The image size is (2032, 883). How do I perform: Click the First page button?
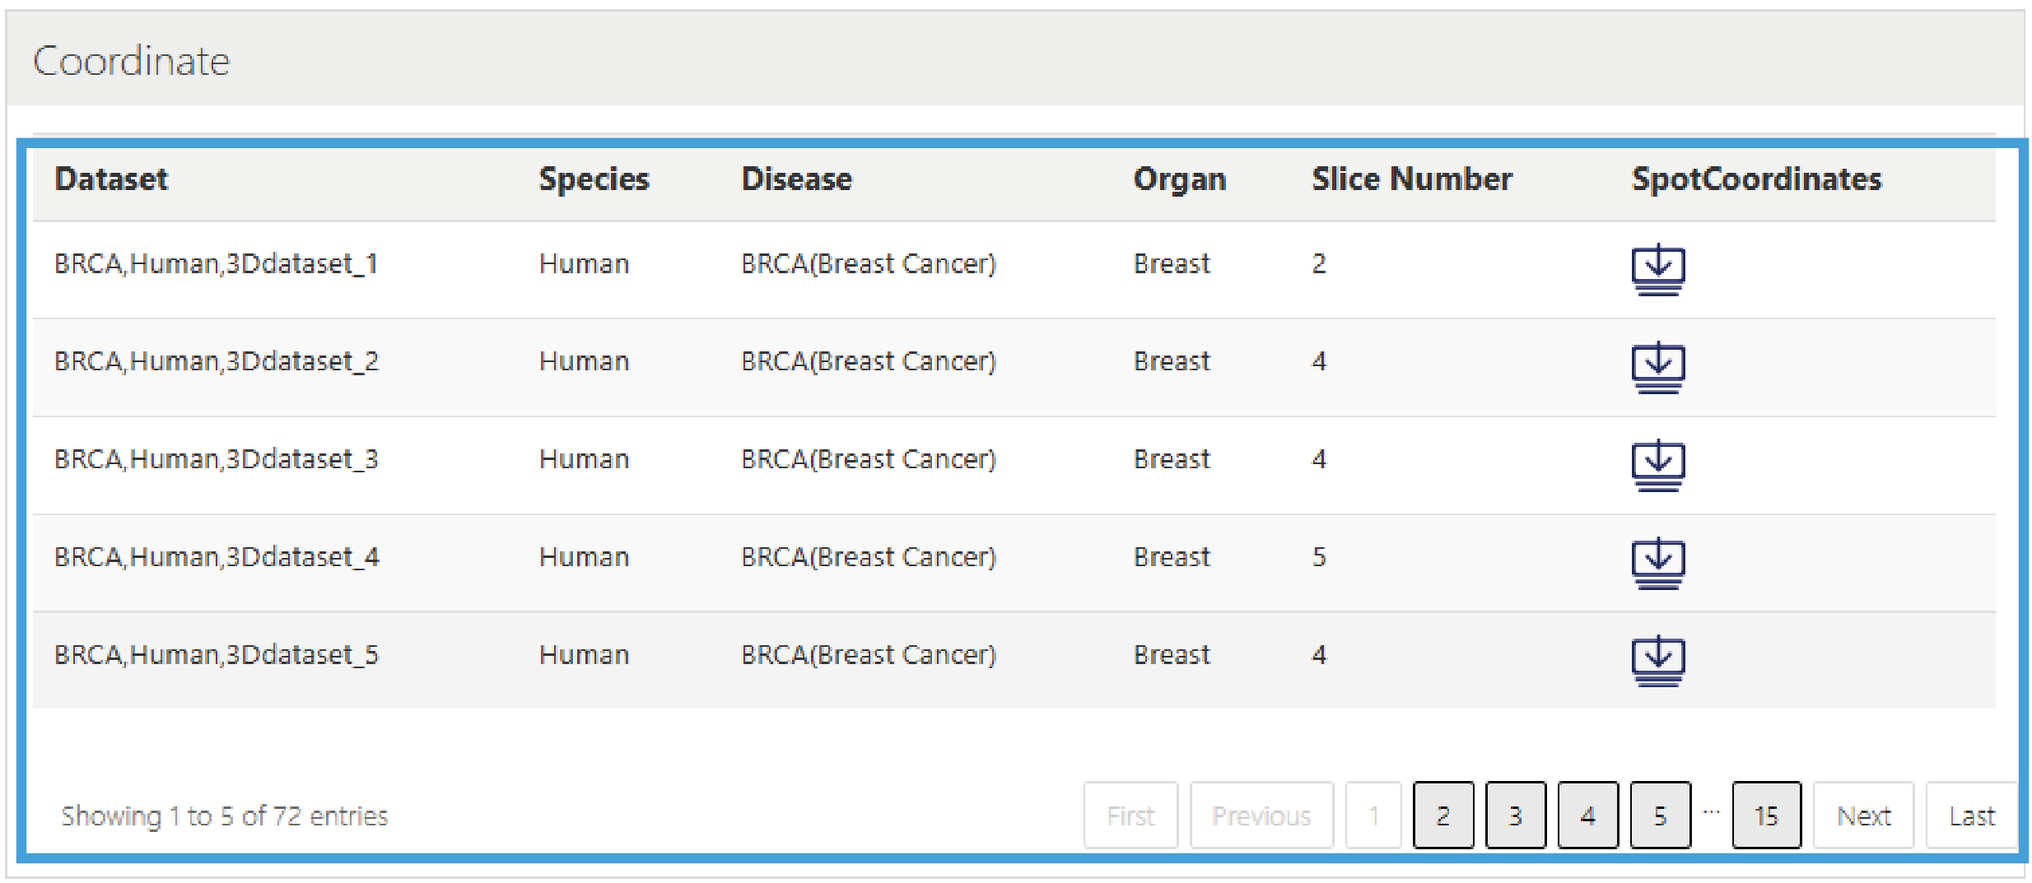click(x=1130, y=815)
